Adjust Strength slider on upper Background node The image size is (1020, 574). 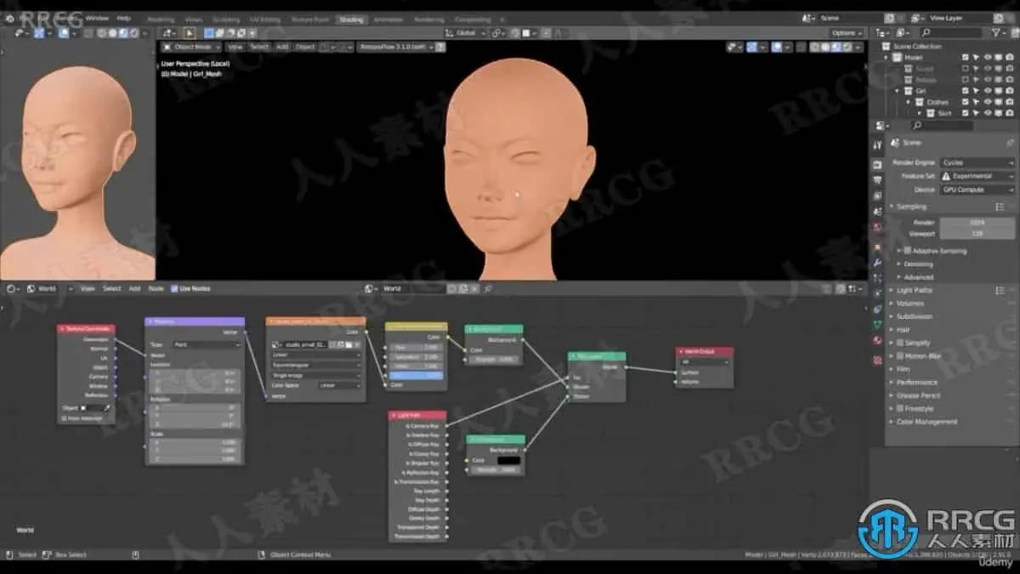pyautogui.click(x=494, y=359)
